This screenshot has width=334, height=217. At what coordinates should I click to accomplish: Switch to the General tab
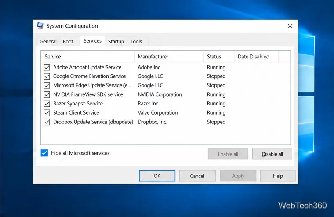point(48,42)
